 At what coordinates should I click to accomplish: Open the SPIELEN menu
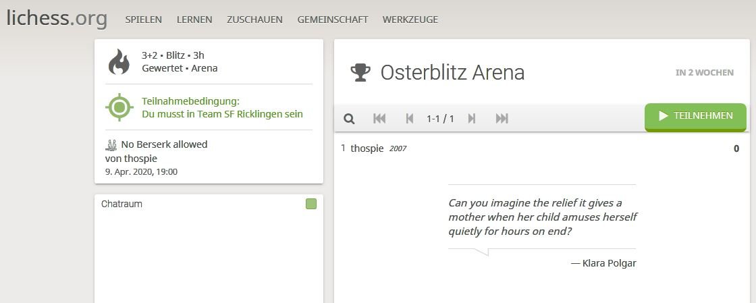pos(143,20)
